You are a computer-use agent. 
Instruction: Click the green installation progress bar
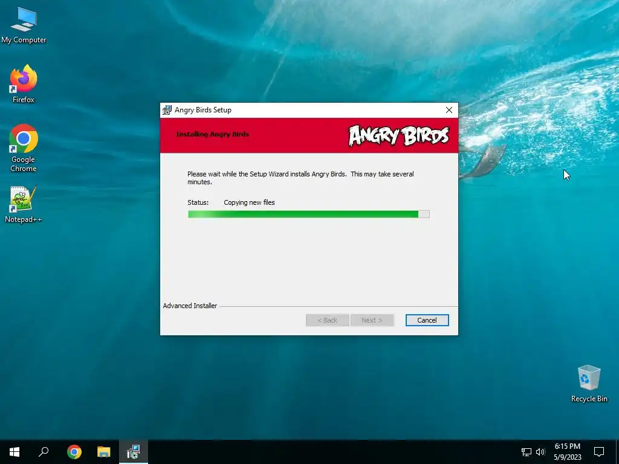click(x=309, y=214)
